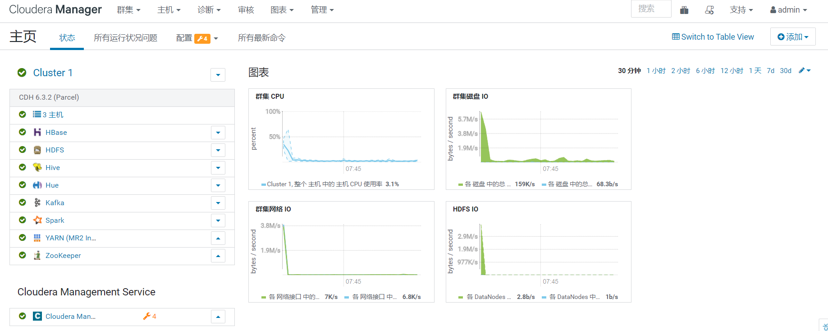Open the ZooKeeper actions dropdown

[218, 256]
